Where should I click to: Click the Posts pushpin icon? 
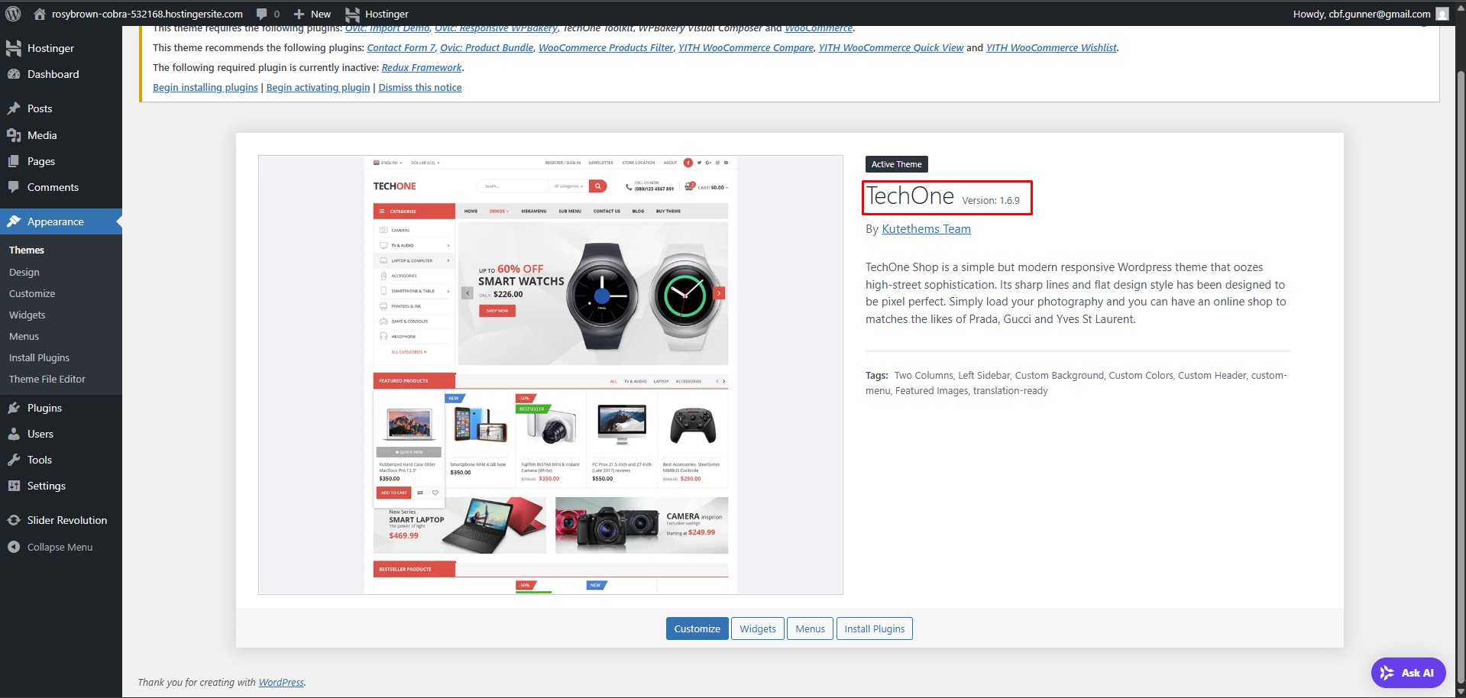point(14,108)
